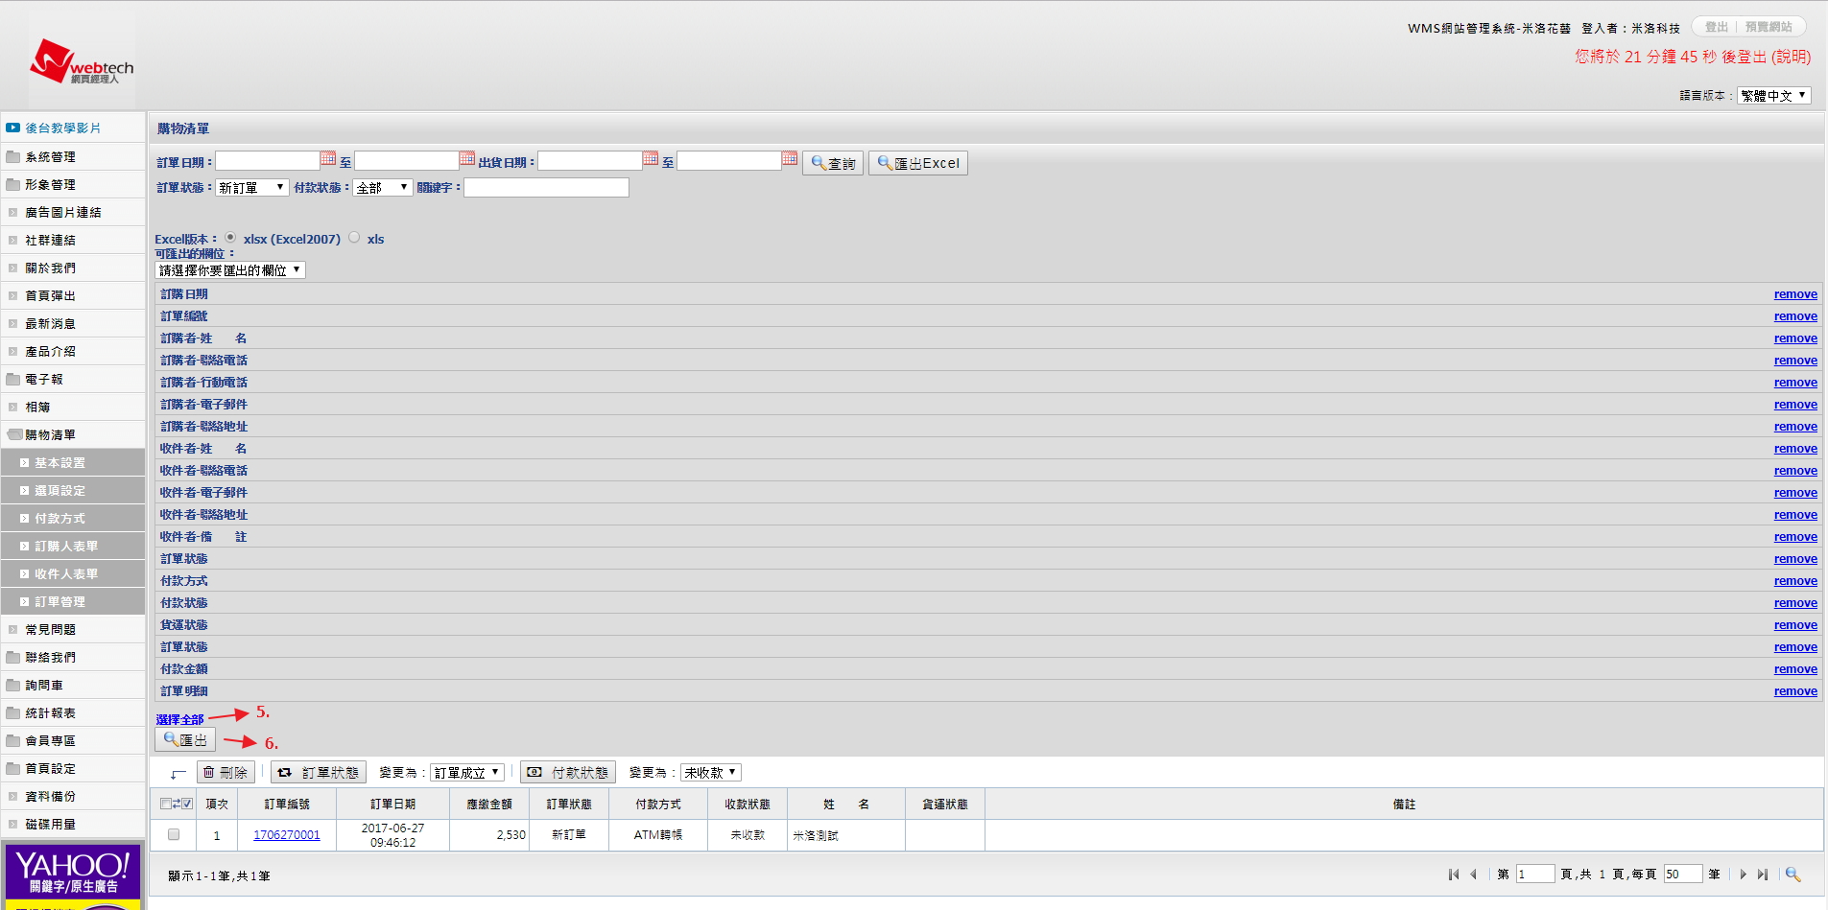The width and height of the screenshot is (1828, 910).
Task: Go to the previous results page
Action: (x=1473, y=875)
